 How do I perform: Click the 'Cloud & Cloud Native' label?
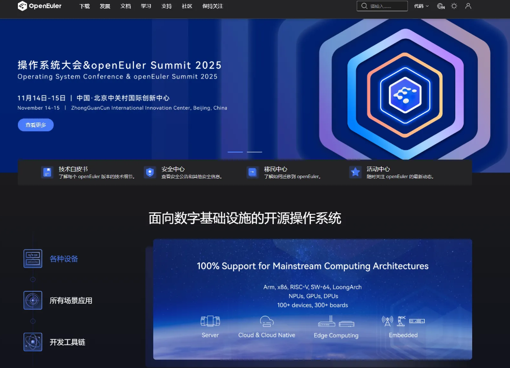[x=267, y=335]
